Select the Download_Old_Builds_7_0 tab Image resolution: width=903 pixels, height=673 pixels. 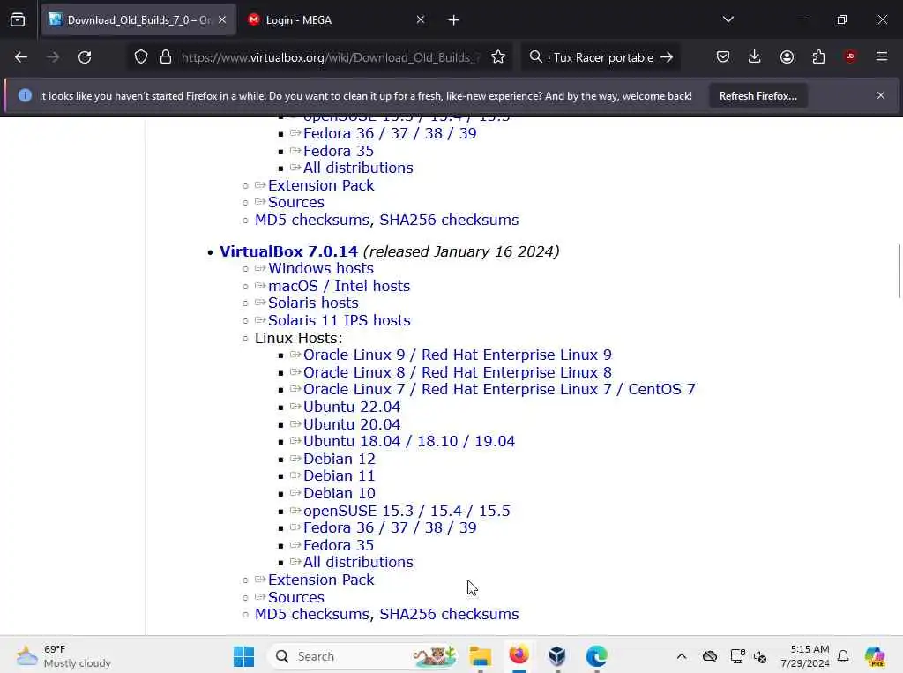click(138, 20)
